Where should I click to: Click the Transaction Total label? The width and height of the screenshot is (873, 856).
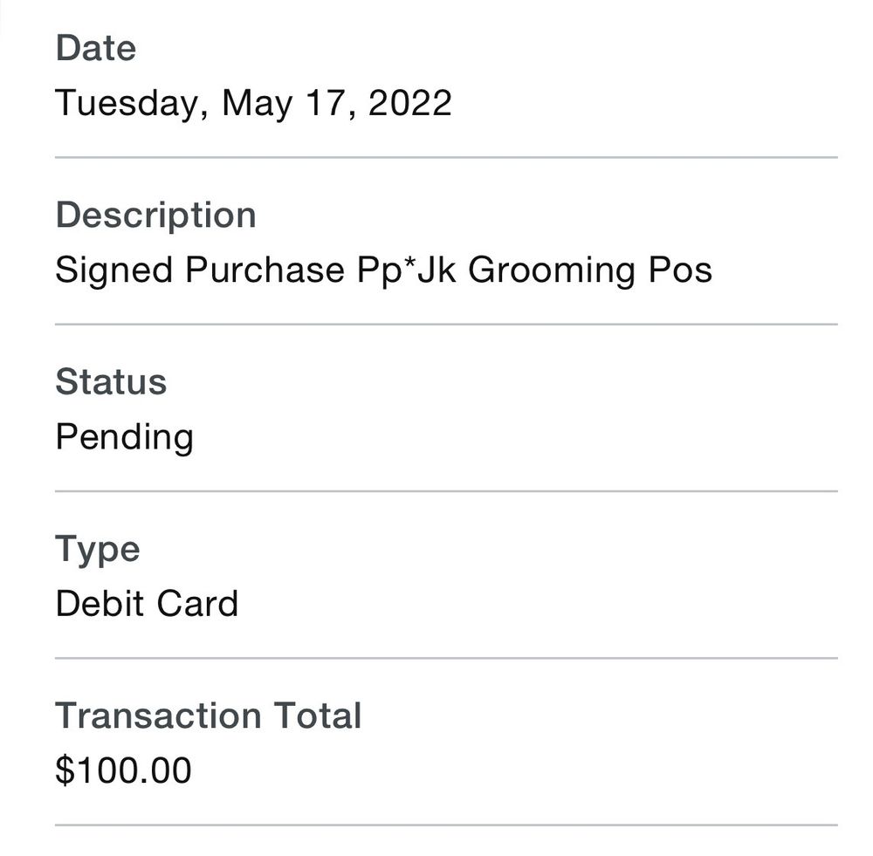208,716
